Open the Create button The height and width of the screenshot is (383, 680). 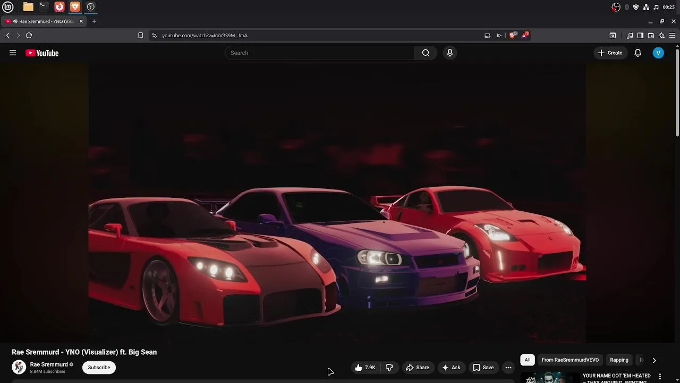coord(610,53)
